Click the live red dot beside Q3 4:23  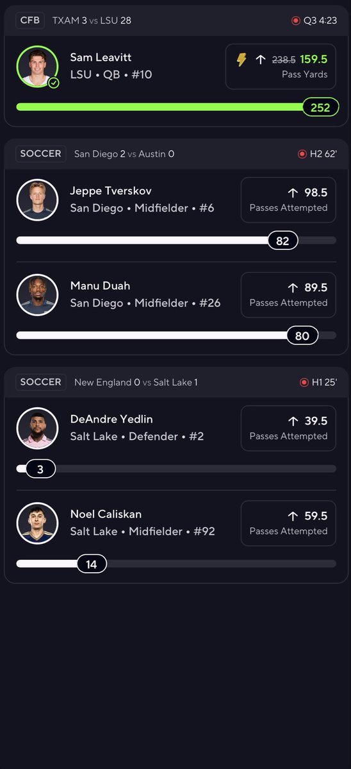(295, 21)
